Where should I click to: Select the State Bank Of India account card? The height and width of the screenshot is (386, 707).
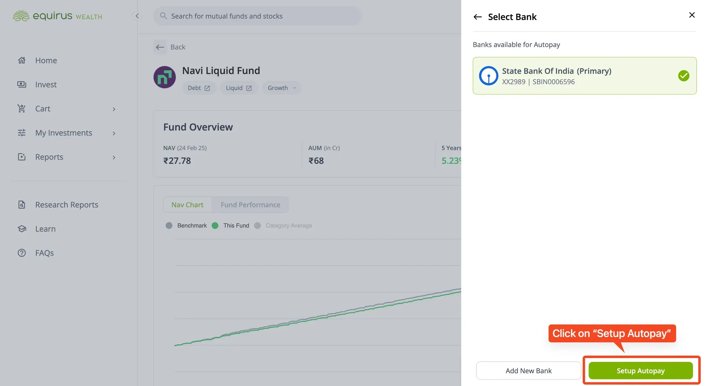click(584, 76)
